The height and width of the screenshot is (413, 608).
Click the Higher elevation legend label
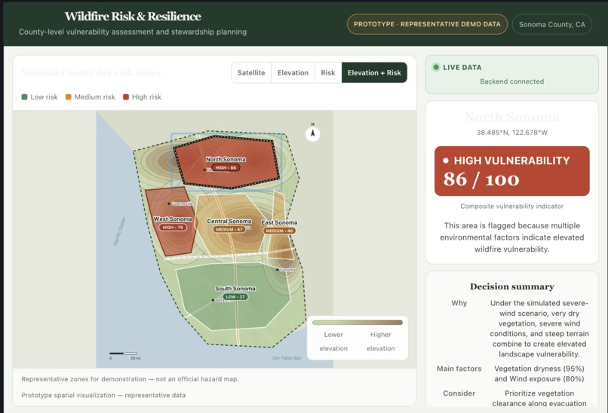[381, 341]
